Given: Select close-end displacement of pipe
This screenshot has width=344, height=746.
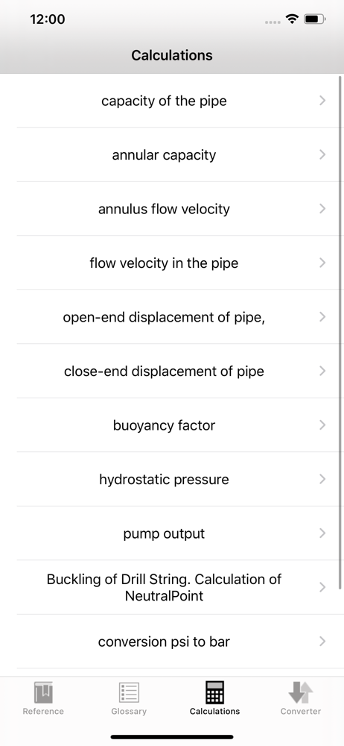Looking at the screenshot, I should point(172,371).
